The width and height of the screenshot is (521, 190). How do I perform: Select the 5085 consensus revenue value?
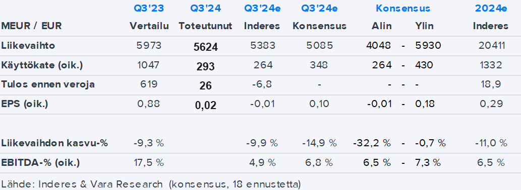(x=319, y=45)
